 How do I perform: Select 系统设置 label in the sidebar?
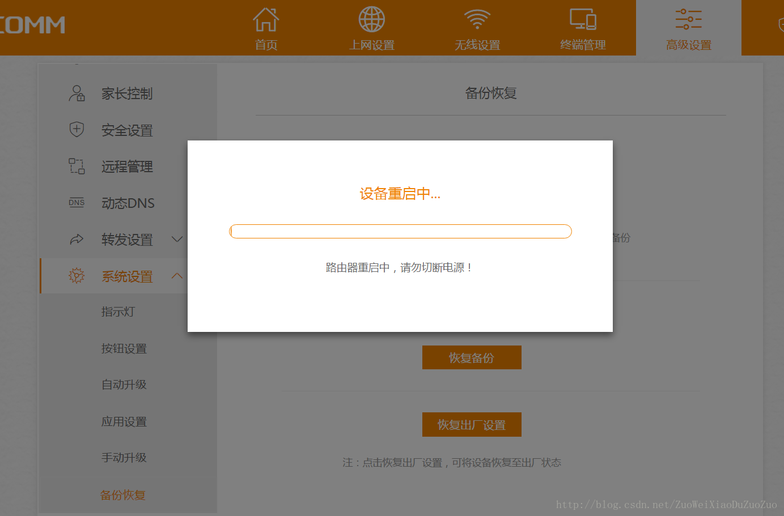tap(127, 276)
